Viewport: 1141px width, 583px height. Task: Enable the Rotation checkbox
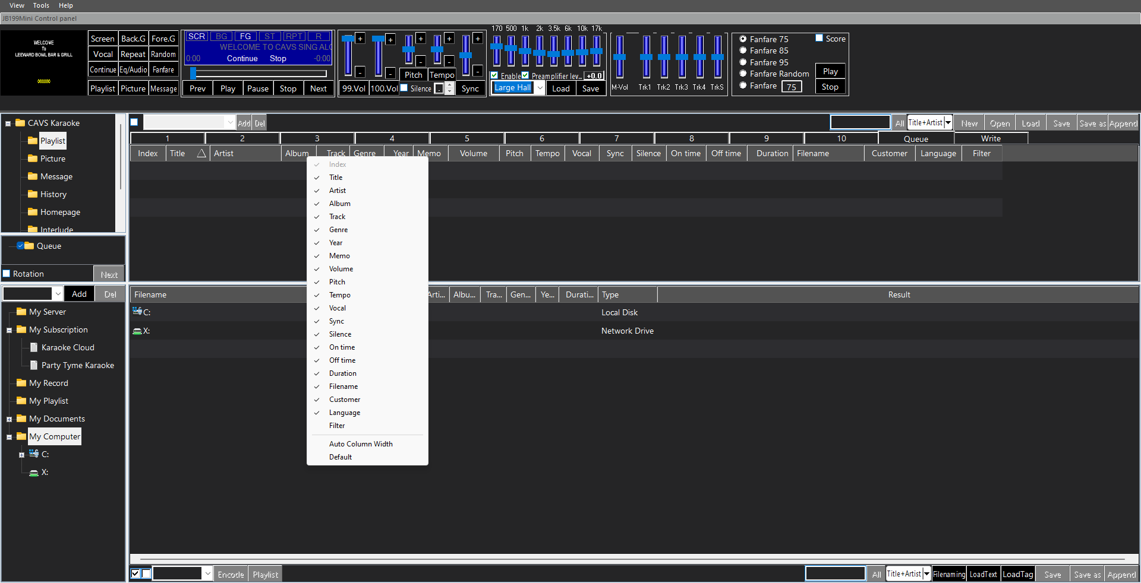click(7, 274)
